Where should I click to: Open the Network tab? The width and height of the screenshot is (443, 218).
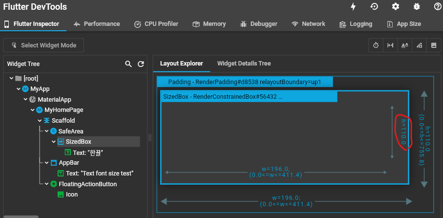tap(308, 24)
